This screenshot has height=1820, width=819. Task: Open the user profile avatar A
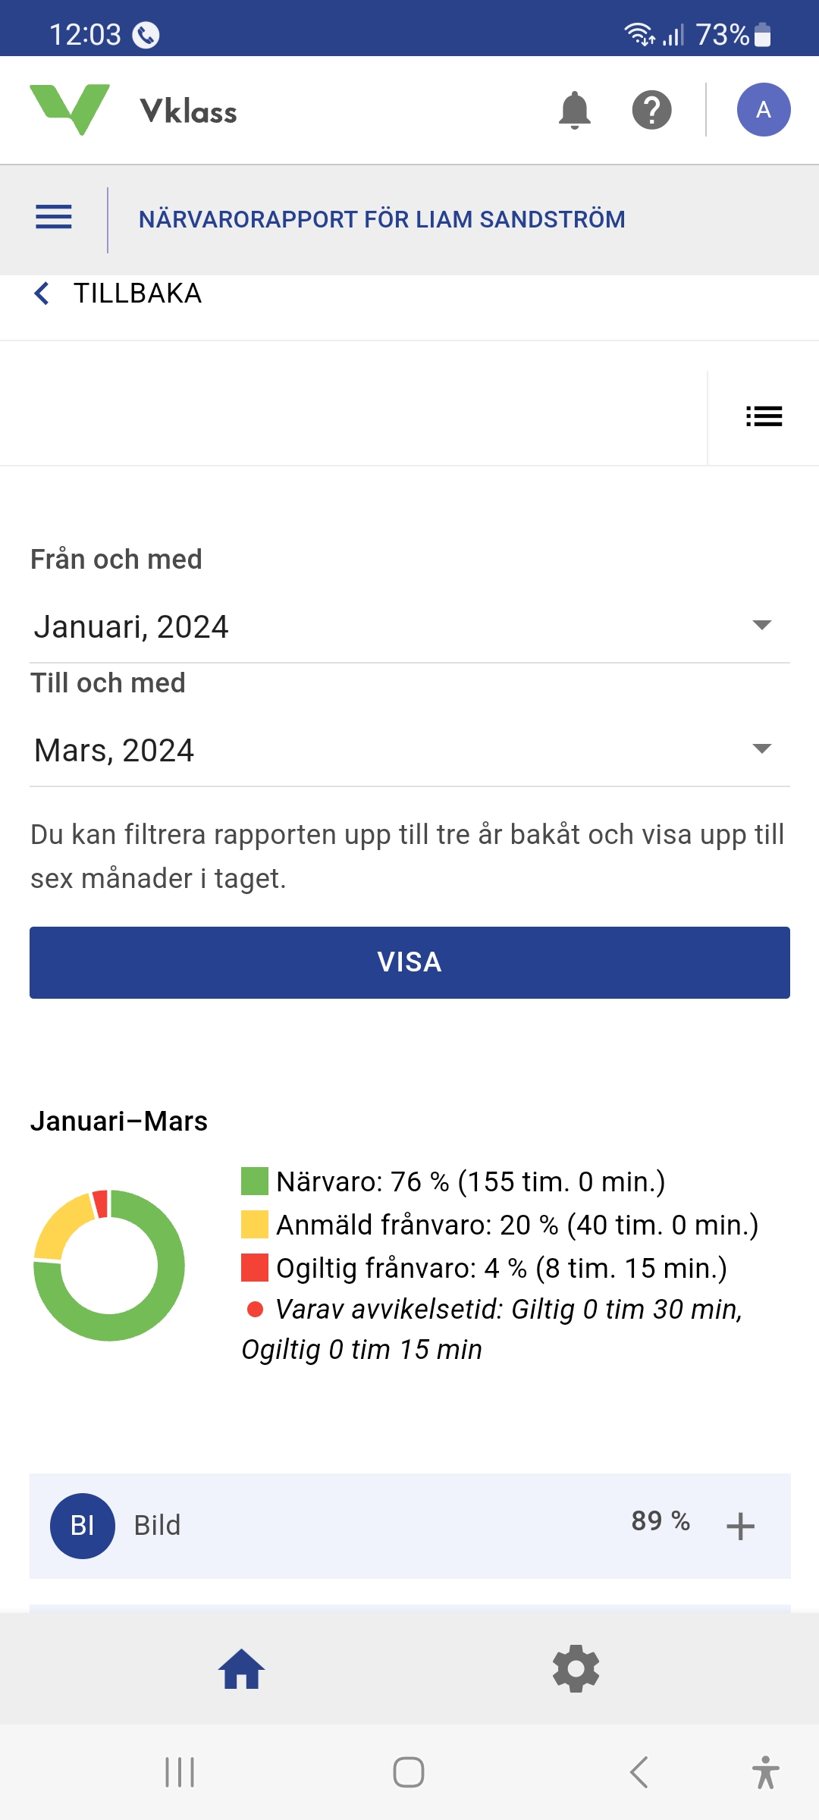click(763, 110)
